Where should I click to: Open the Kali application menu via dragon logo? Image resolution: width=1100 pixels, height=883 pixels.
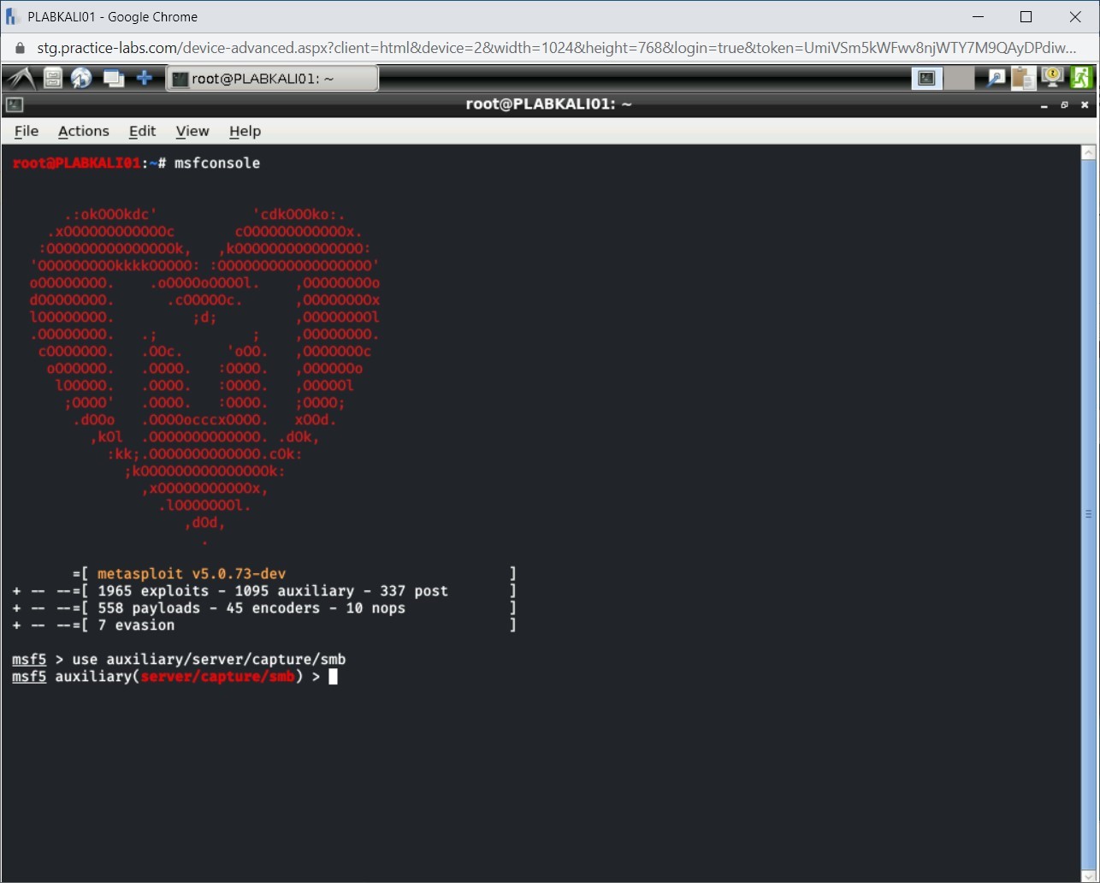[19, 78]
